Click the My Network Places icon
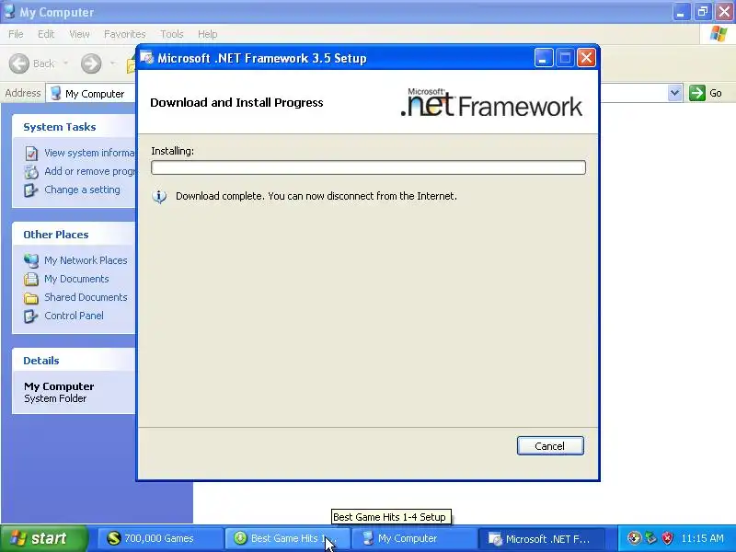This screenshot has width=736, height=552. [31, 260]
